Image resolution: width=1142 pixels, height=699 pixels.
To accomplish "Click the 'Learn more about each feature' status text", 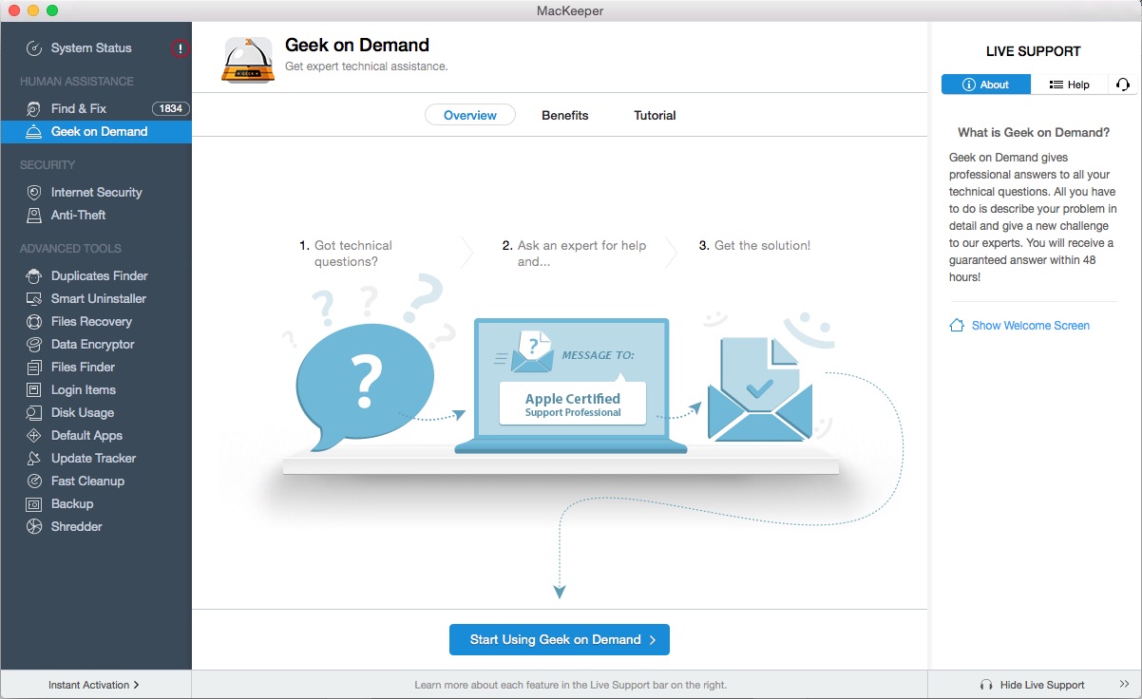I will point(571,685).
